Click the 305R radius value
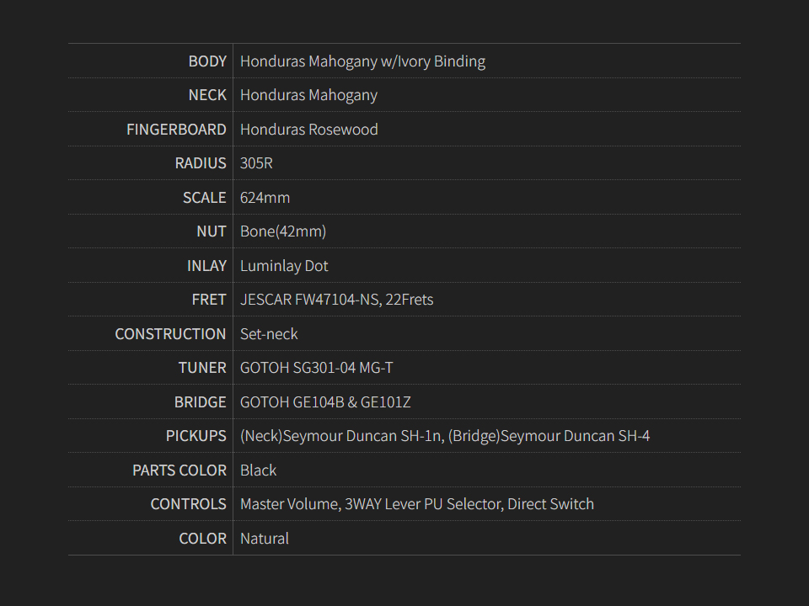 point(256,163)
